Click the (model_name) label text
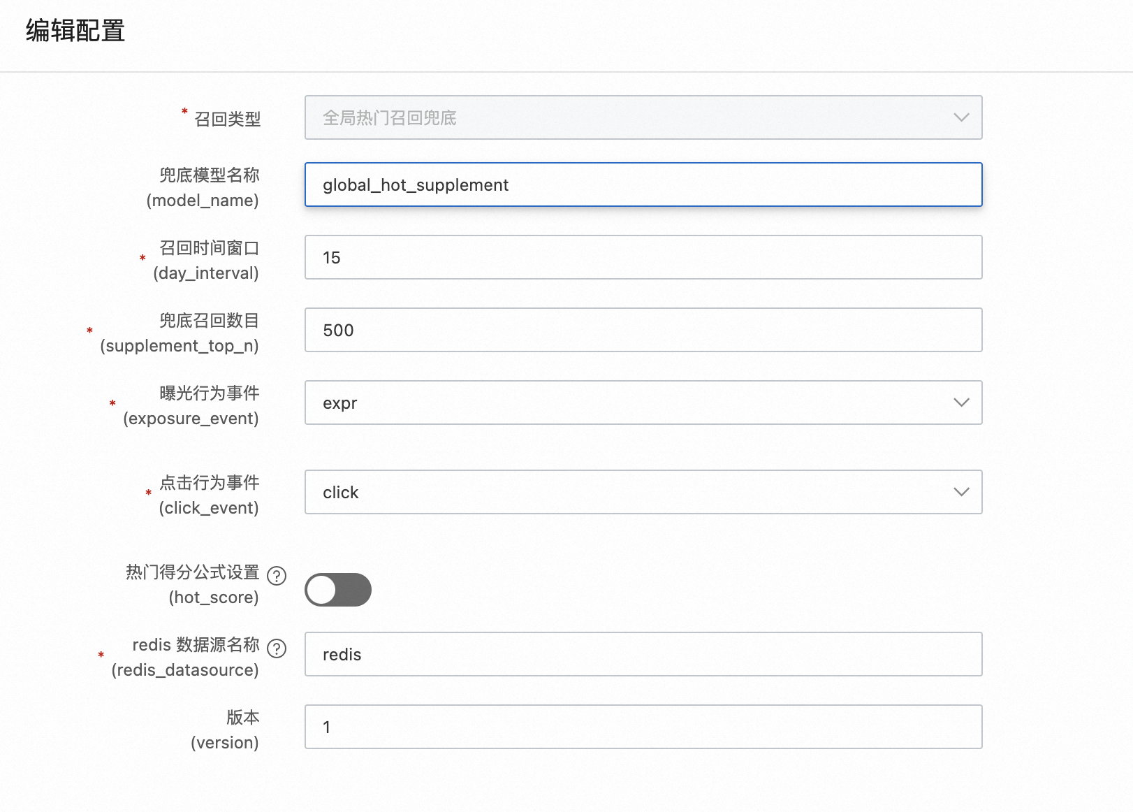Screen dimensions: 1133x812 pos(203,201)
